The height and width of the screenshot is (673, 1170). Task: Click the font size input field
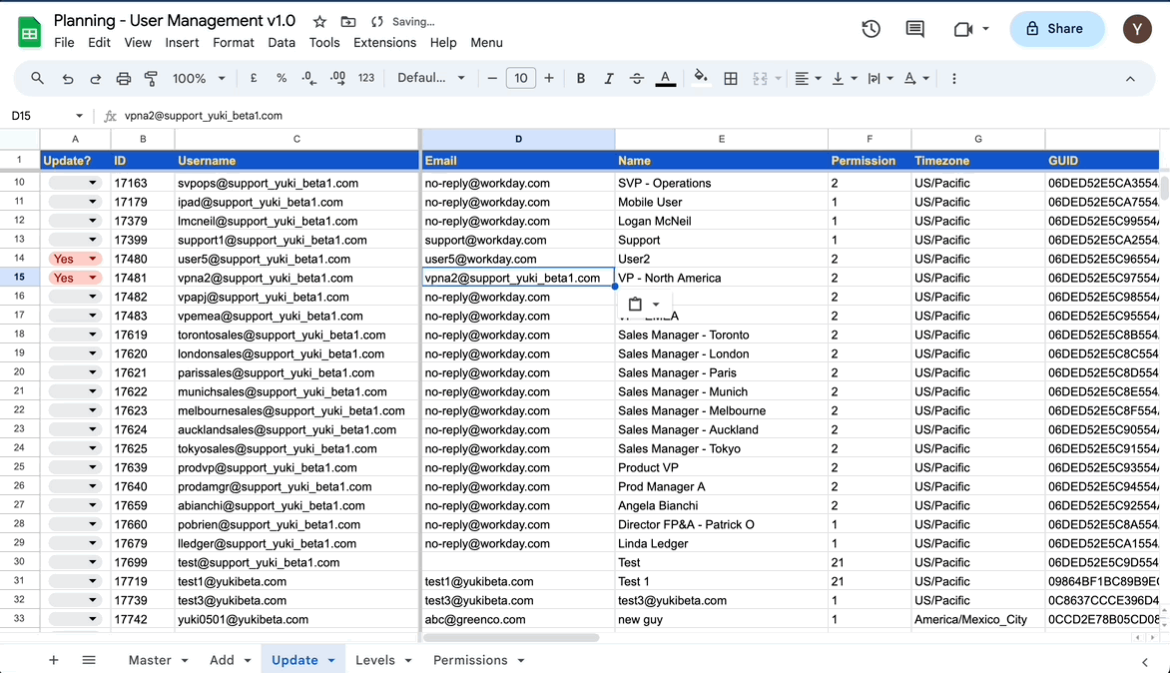coord(520,79)
